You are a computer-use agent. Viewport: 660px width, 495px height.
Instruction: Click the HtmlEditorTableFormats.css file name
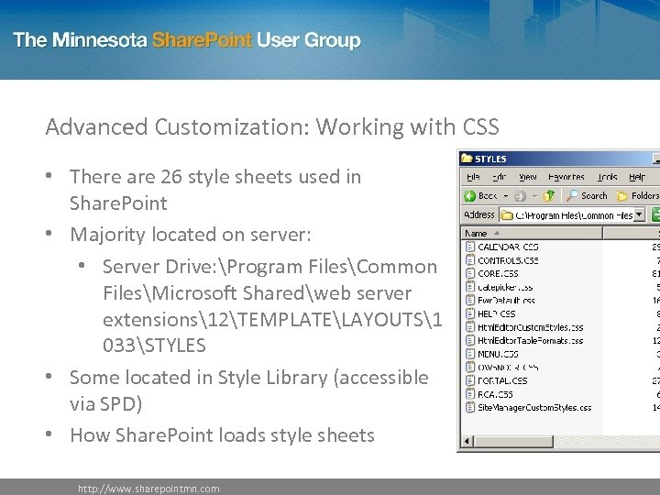point(531,341)
